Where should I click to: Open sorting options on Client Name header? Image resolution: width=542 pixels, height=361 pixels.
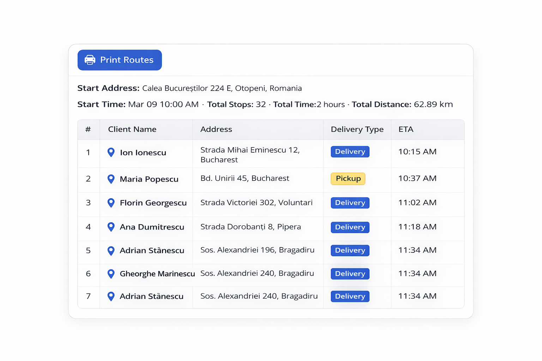coord(132,129)
